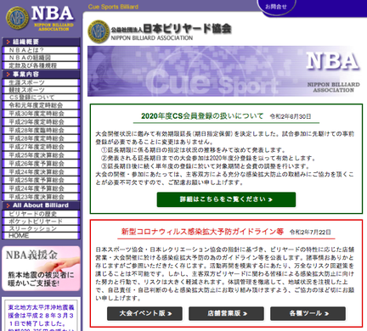Open CS登録について page

[x=41, y=98]
